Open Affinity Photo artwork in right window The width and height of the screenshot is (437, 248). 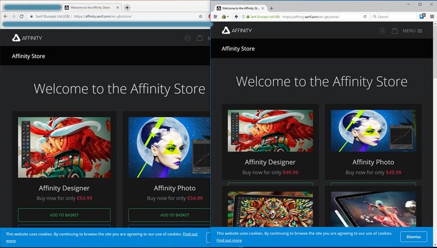coord(373,131)
